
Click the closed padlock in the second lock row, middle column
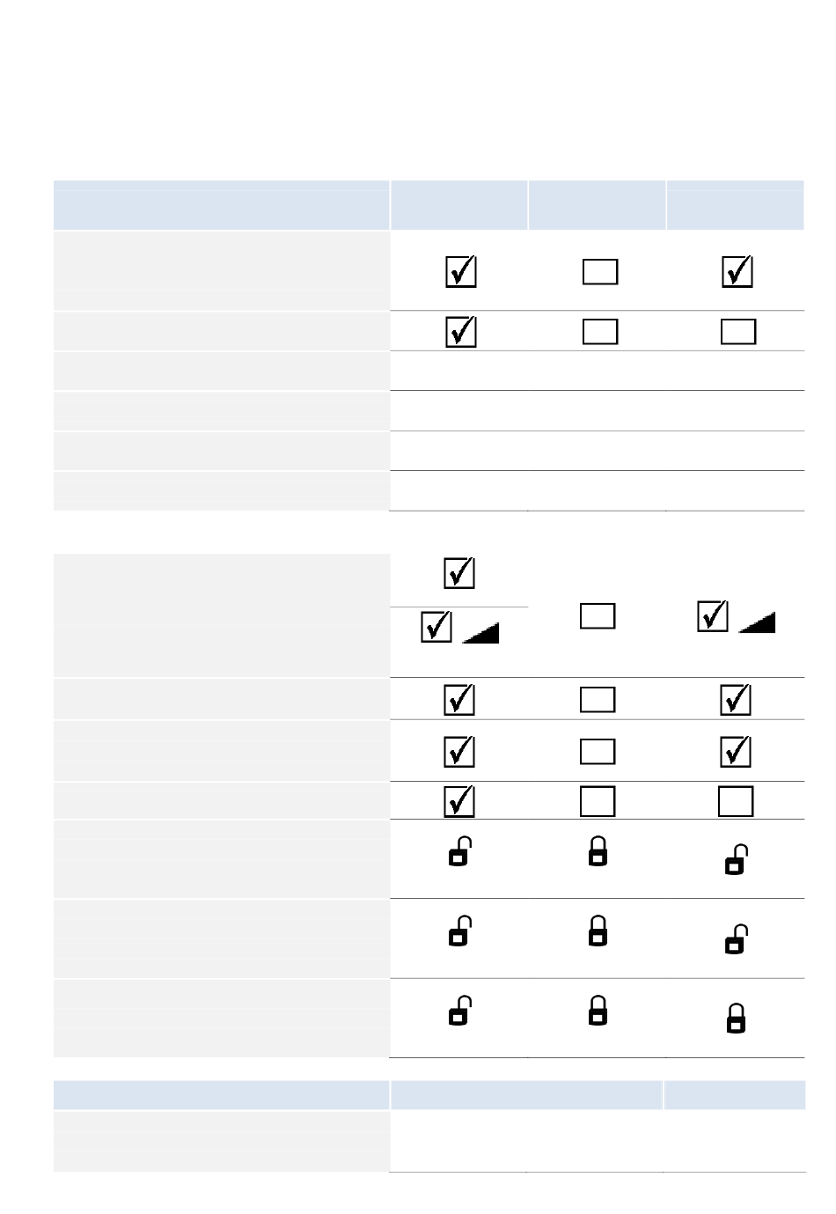pyautogui.click(x=598, y=931)
